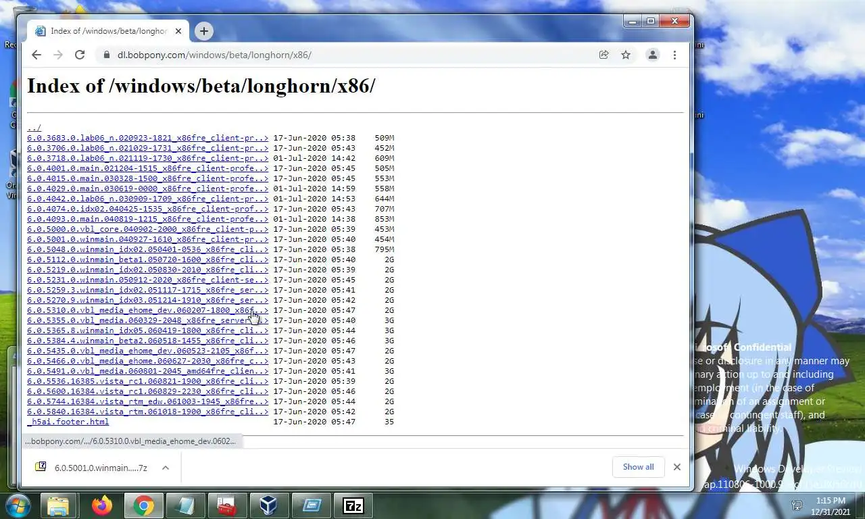Open the 6.0.5231.0.winmain.050912-2020 link

tap(147, 280)
